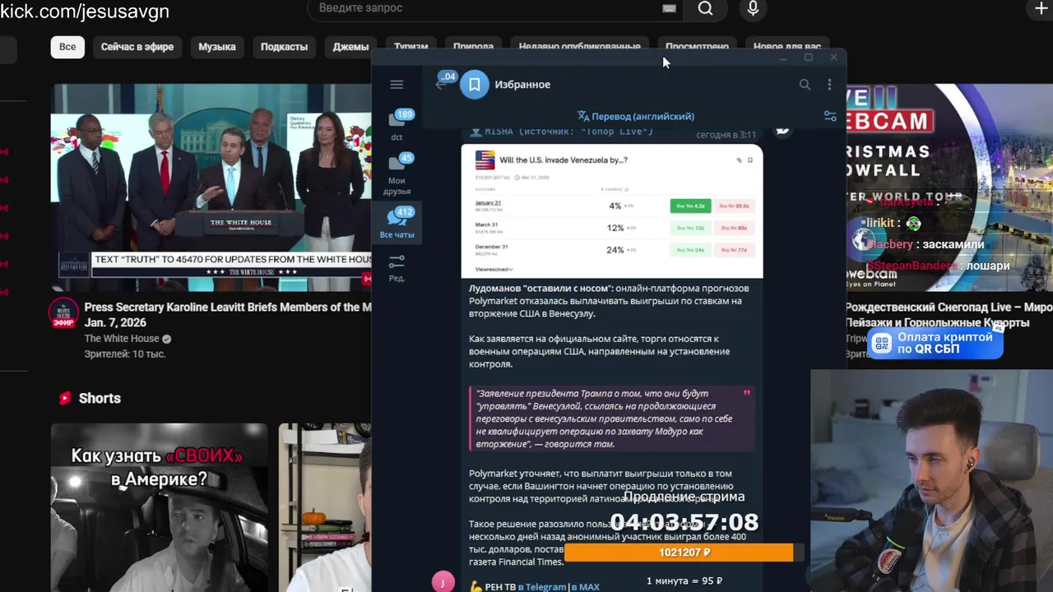Screen dimensions: 1053x592
Task: Open The White House channel avatar
Action: 63,313
